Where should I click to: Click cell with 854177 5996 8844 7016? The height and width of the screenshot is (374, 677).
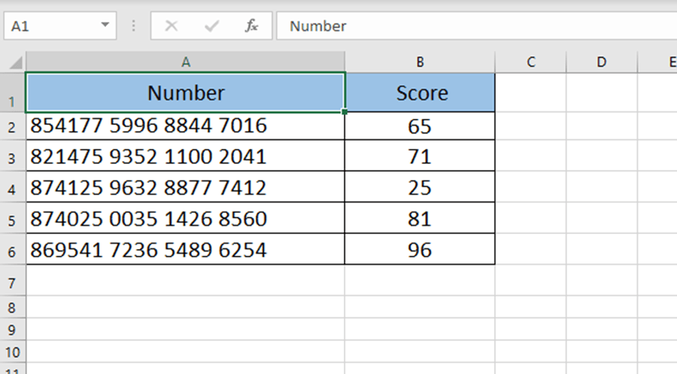(186, 126)
